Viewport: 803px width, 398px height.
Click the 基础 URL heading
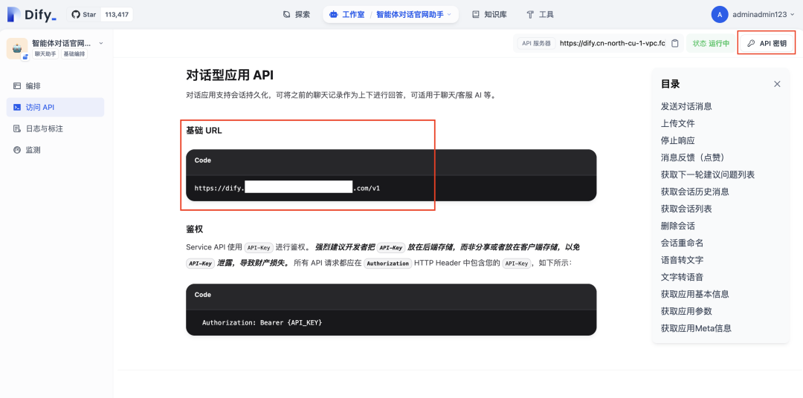coord(204,131)
